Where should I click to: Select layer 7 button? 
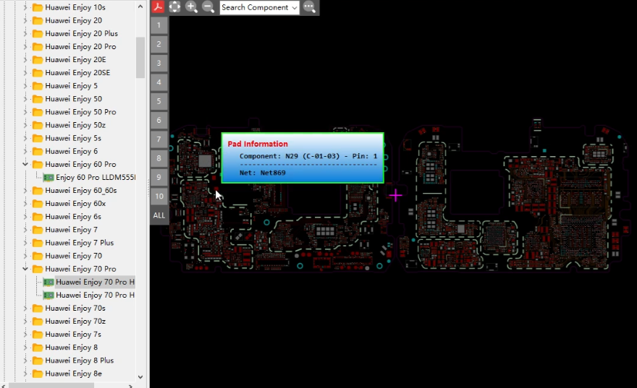tap(159, 139)
